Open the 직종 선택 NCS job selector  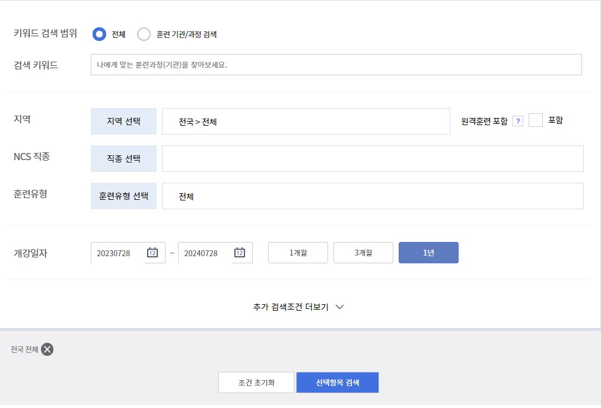coord(123,158)
